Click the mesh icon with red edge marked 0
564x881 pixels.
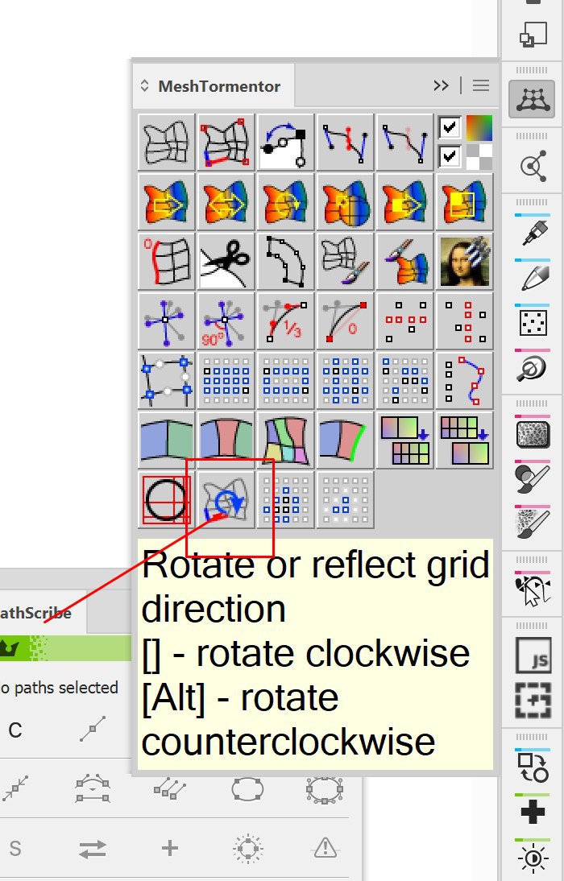click(x=167, y=261)
